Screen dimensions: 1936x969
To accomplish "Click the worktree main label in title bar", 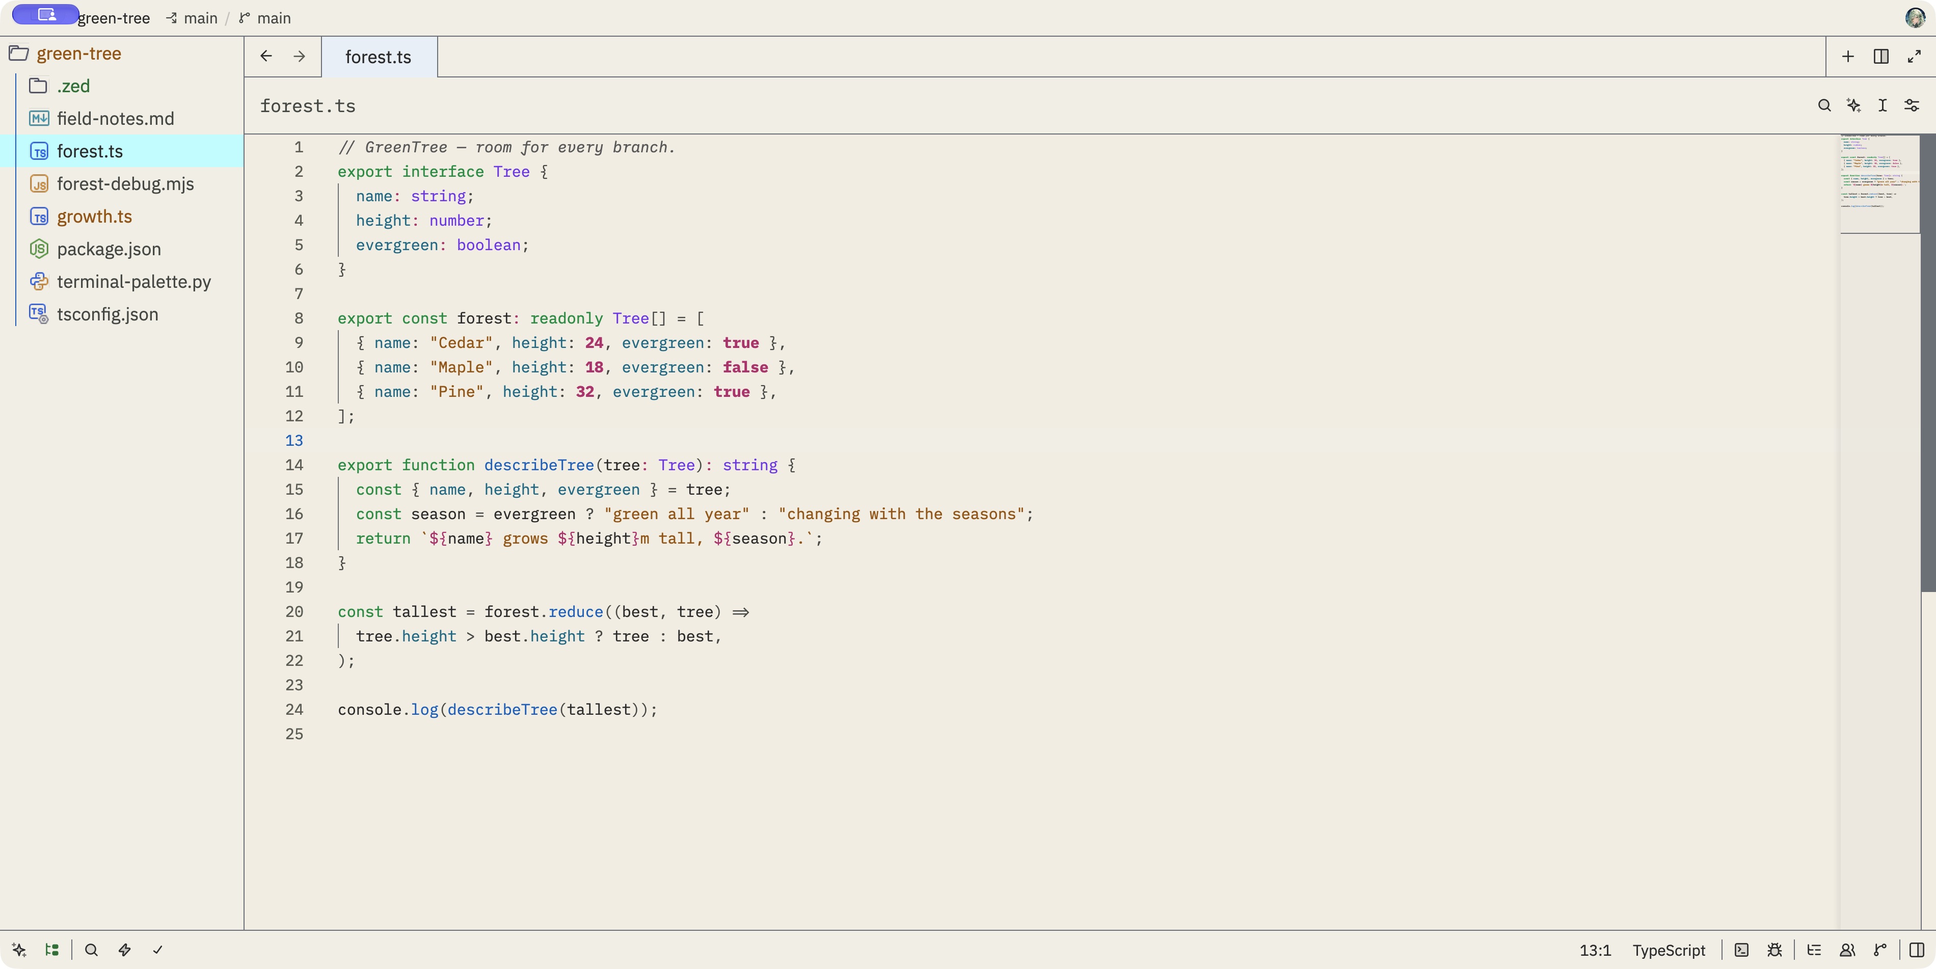I will tap(193, 18).
